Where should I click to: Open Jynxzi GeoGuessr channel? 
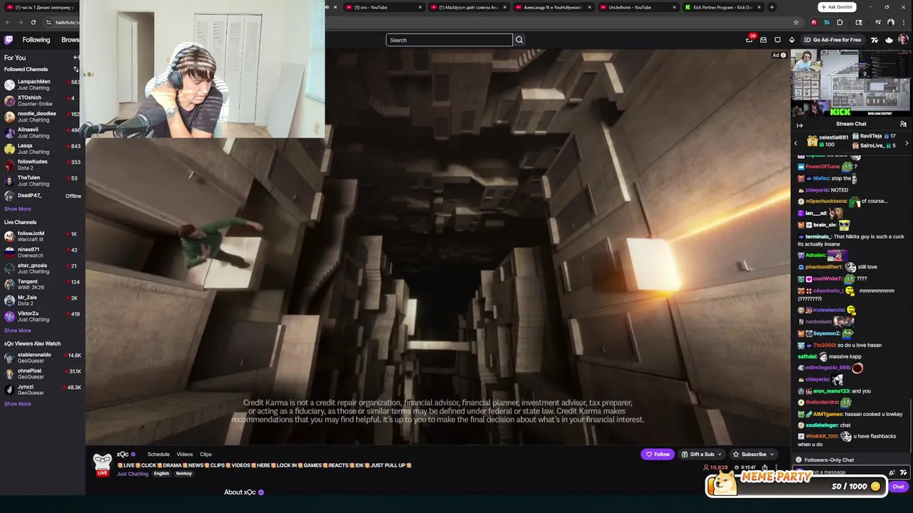[42, 390]
